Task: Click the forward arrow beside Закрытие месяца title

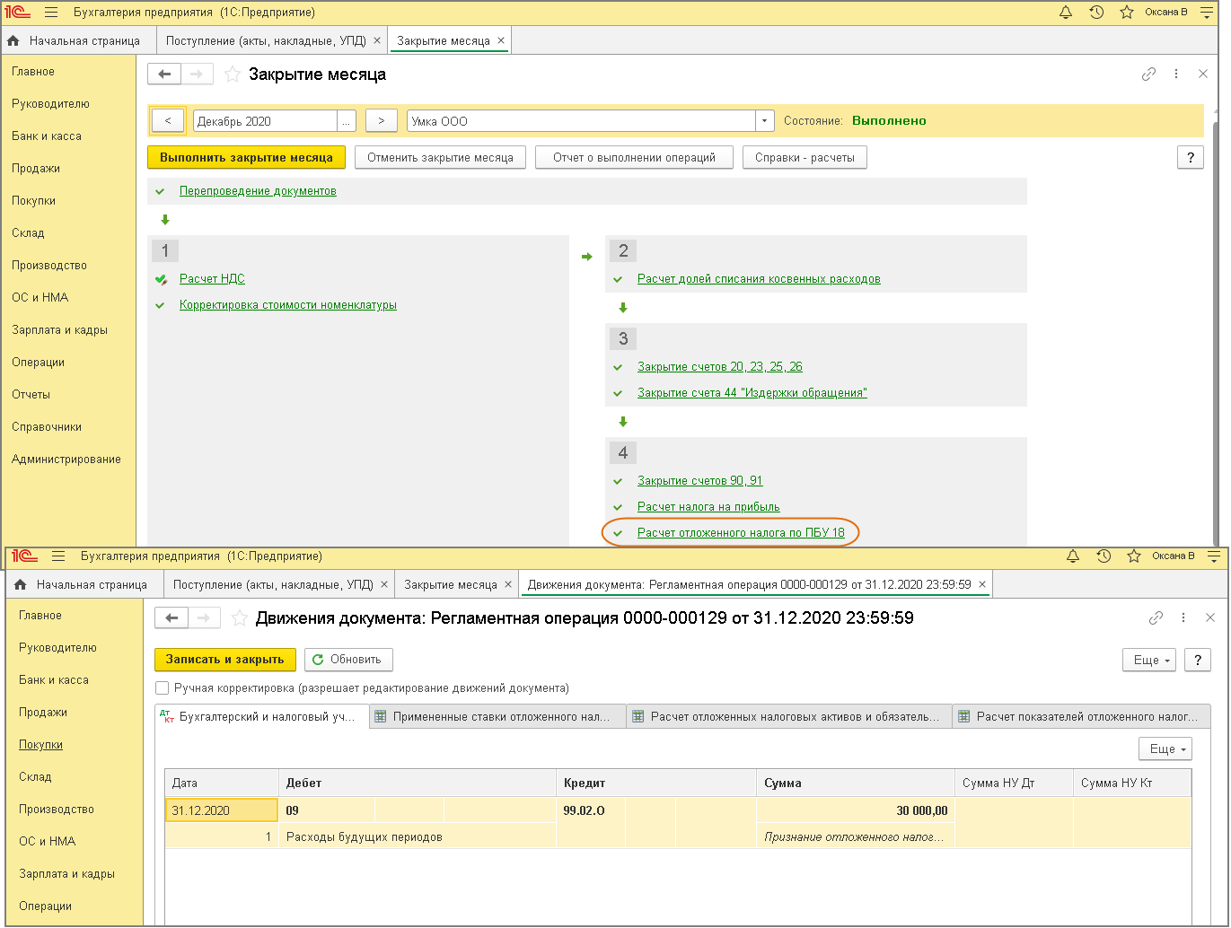Action: [x=198, y=74]
